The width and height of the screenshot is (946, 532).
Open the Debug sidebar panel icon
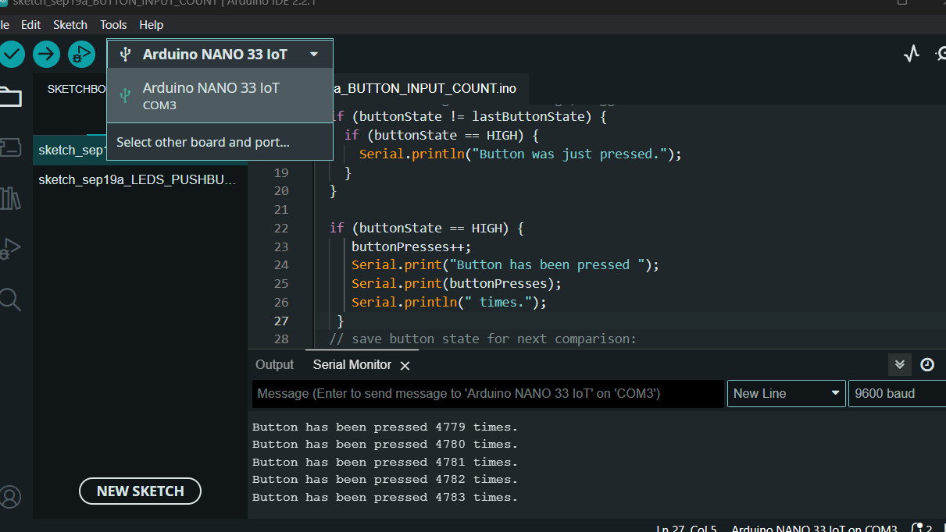(10, 248)
